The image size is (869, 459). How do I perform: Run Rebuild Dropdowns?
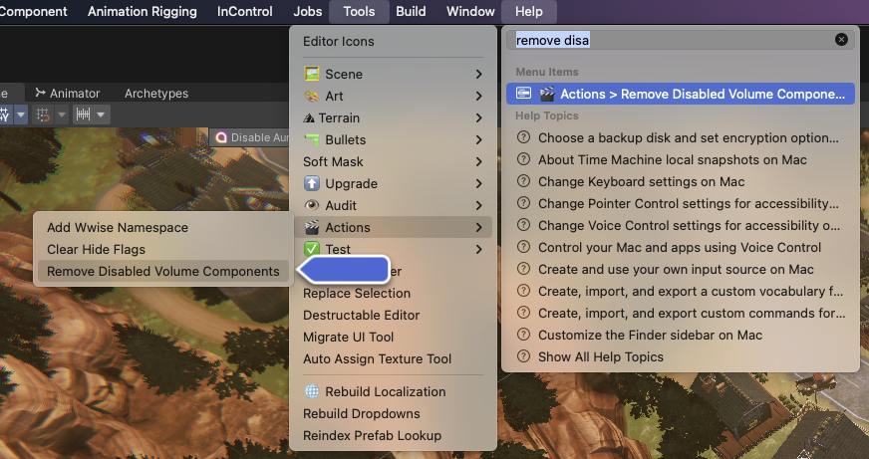(x=393, y=413)
